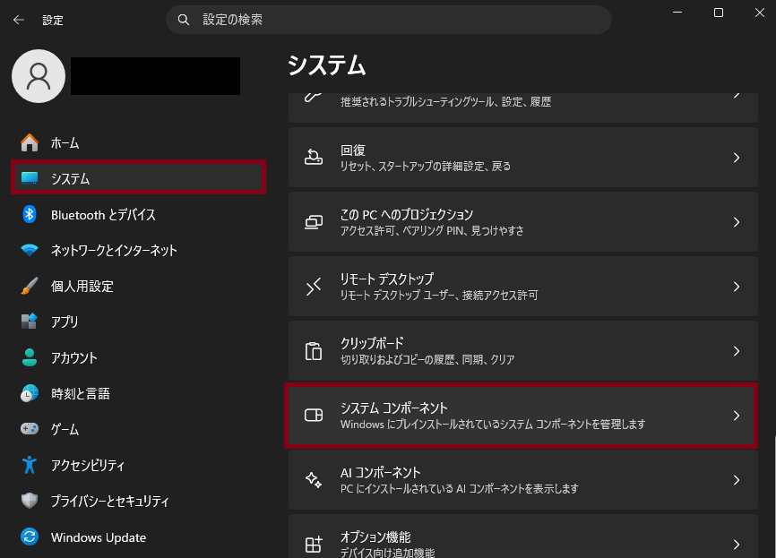The image size is (776, 558).
Task: Click the アクセシビリティ person icon
Action: pyautogui.click(x=30, y=465)
